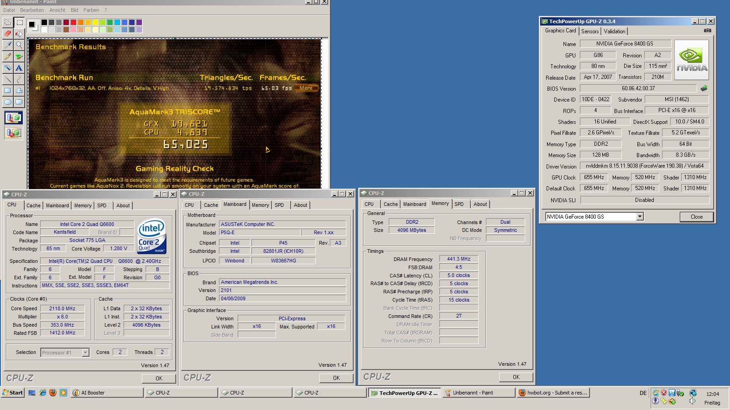Select the Brush tool in Paint
Viewport: 730px width, 410px height.
pyautogui.click(x=19, y=56)
